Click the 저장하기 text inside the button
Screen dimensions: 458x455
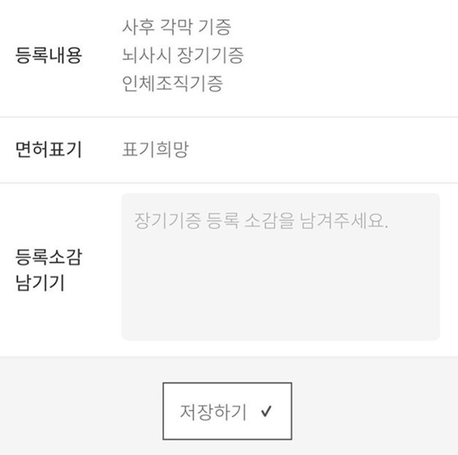(x=213, y=412)
